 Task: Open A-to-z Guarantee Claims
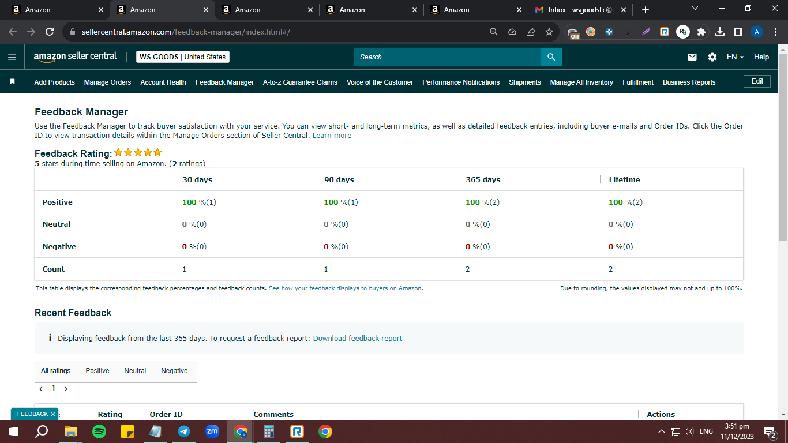pos(300,82)
